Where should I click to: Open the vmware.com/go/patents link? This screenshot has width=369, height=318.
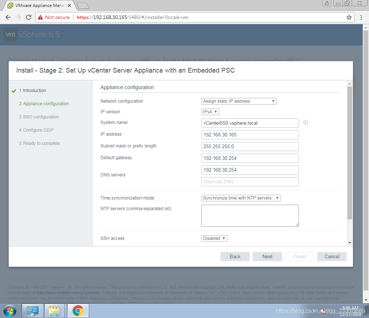pos(68,293)
